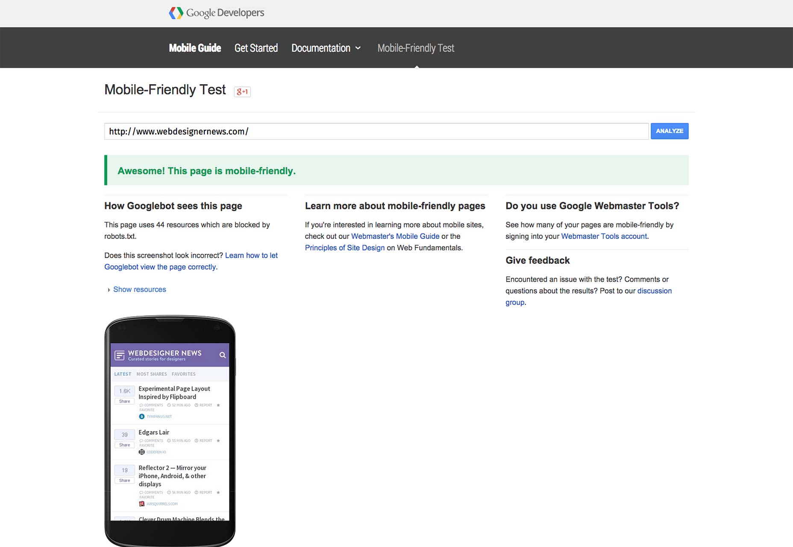
Task: Click REPORT under Reflector 2 story
Action: 203,492
